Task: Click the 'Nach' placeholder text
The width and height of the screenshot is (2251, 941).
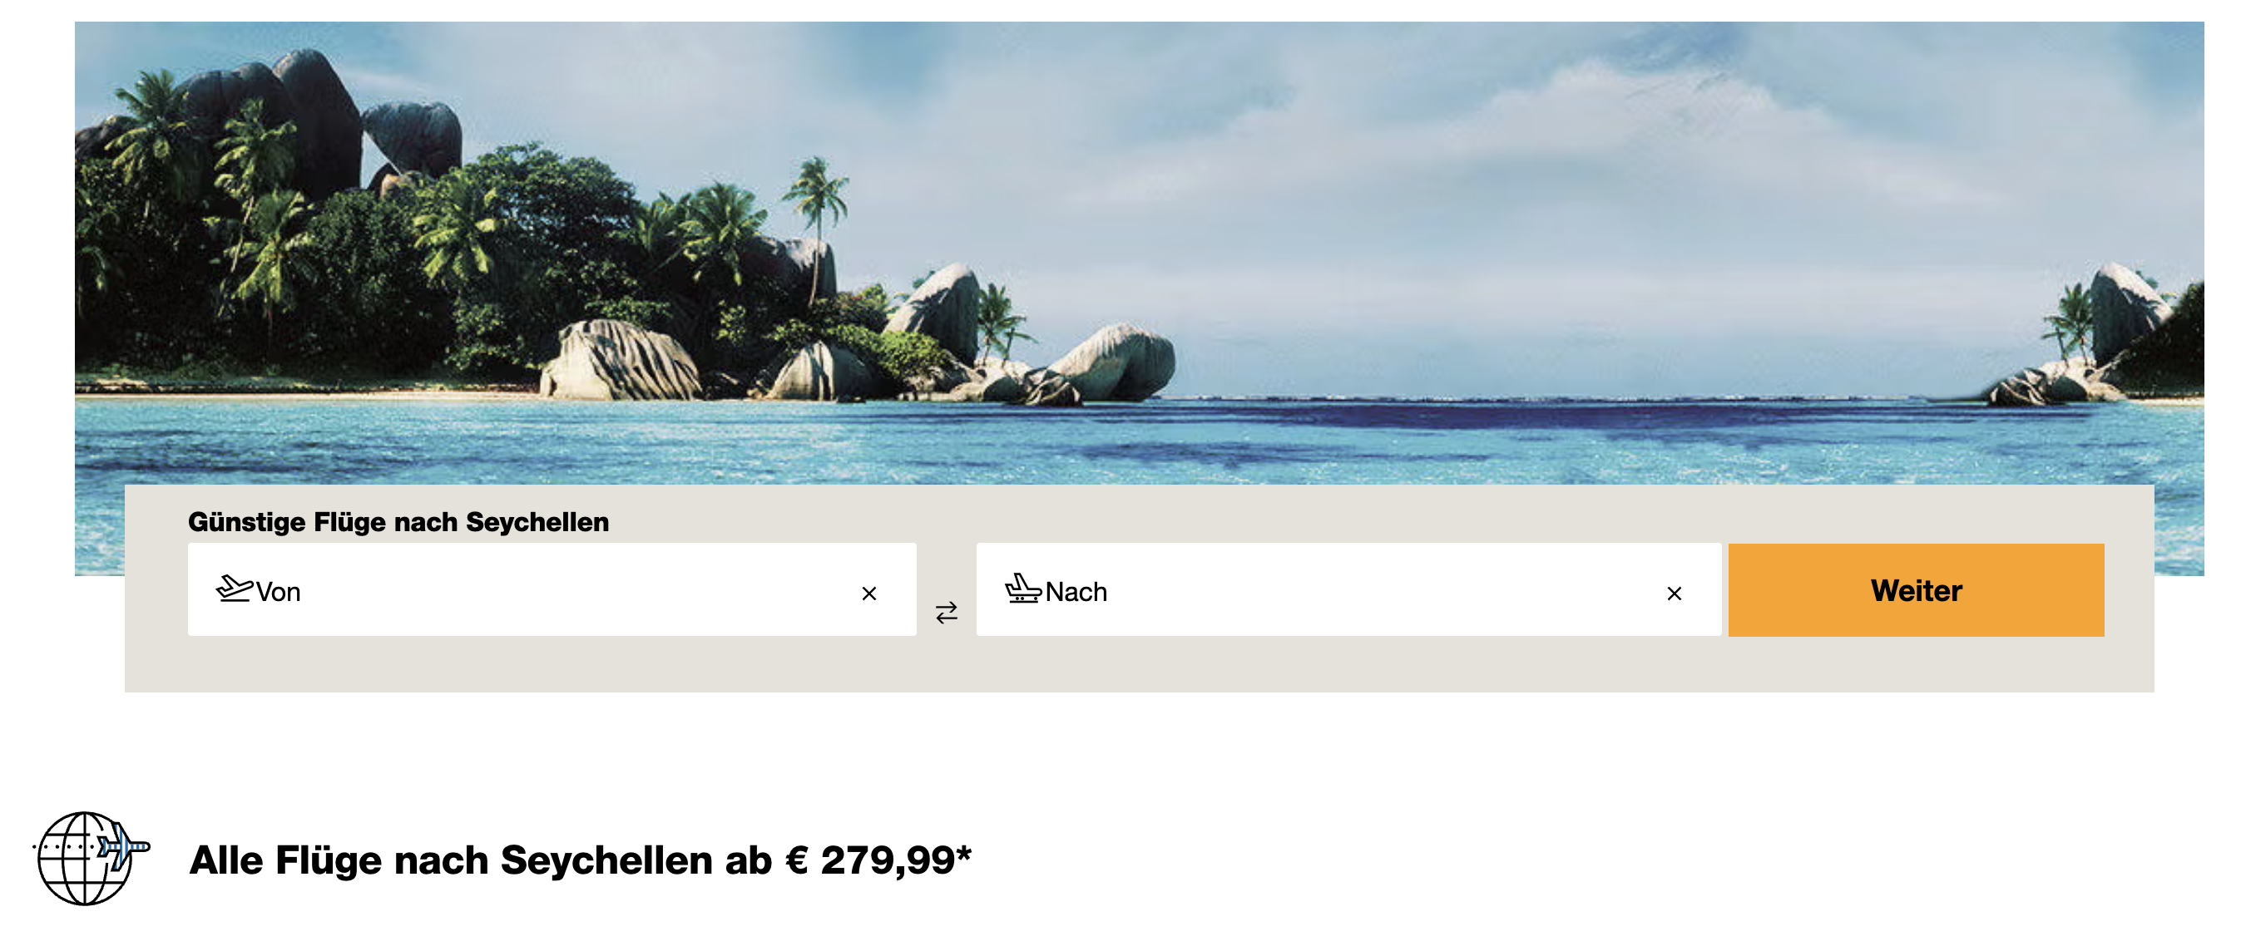Action: (1076, 592)
